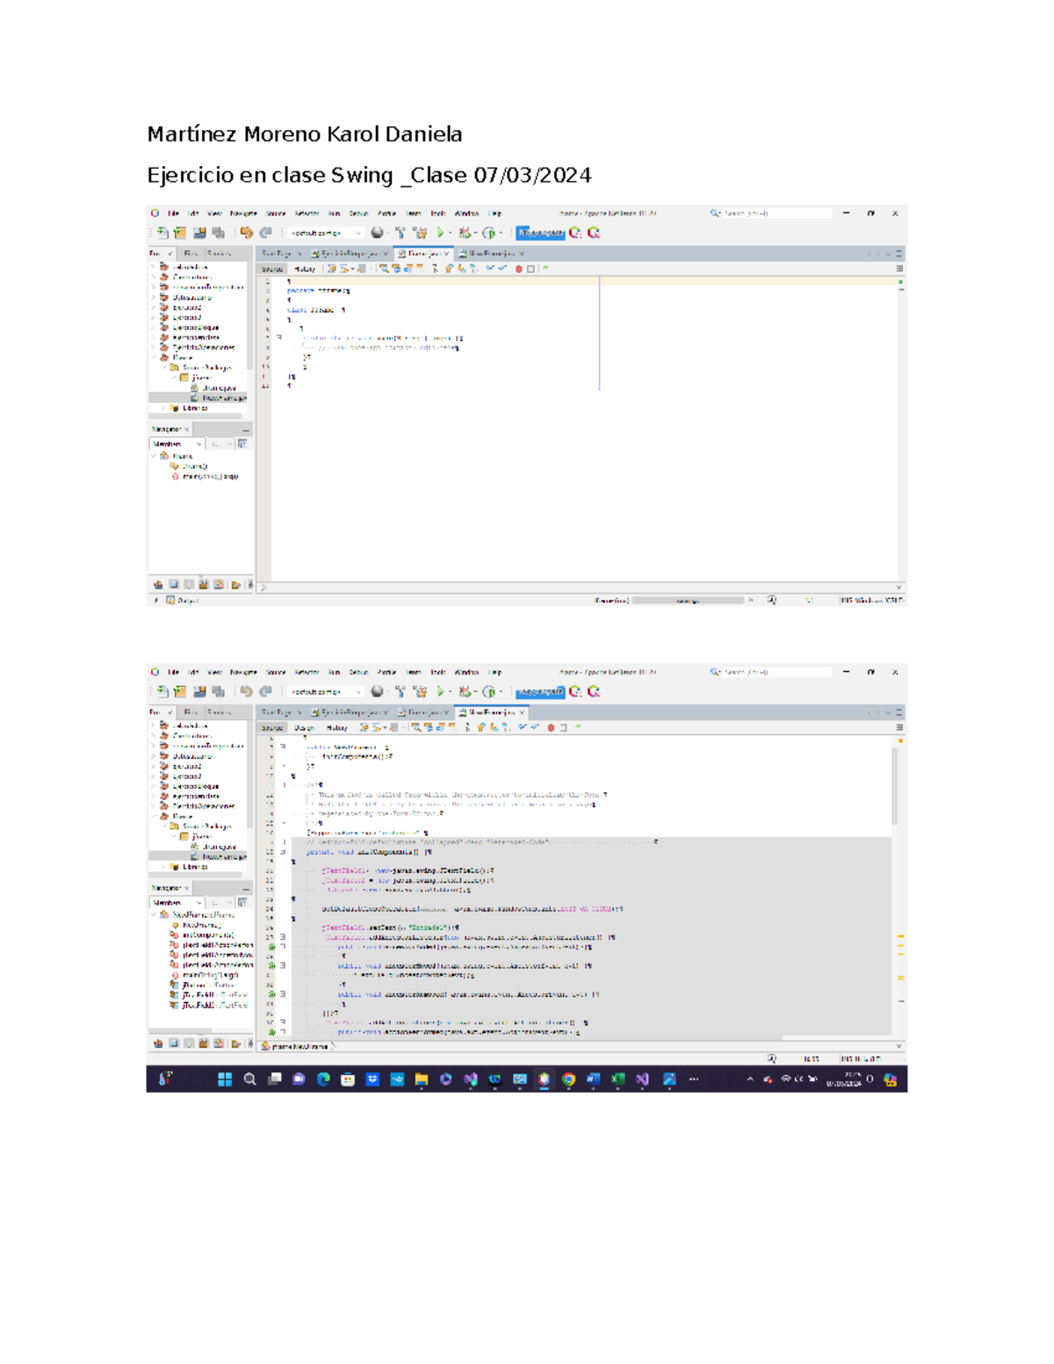The image size is (1054, 1364).
Task: Open the Refactor menu in the lower NetBeans window
Action: [307, 673]
